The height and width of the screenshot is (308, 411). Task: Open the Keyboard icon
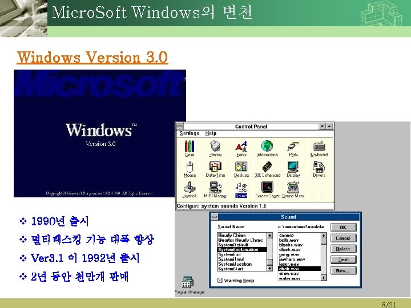point(319,148)
